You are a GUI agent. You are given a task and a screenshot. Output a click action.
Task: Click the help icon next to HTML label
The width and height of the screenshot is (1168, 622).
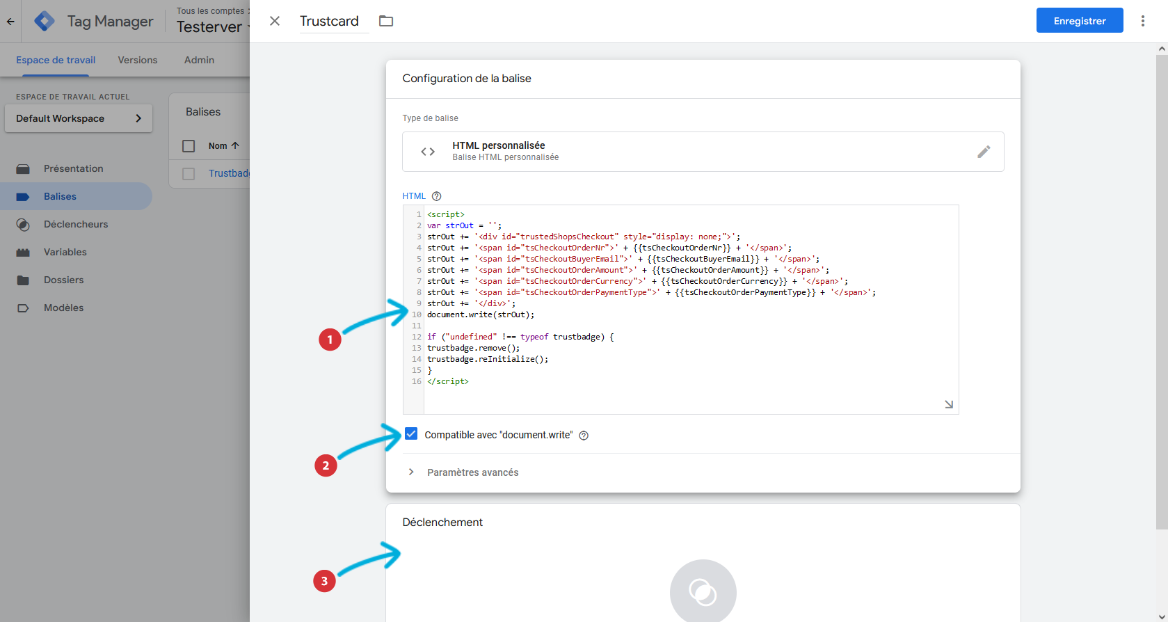436,196
